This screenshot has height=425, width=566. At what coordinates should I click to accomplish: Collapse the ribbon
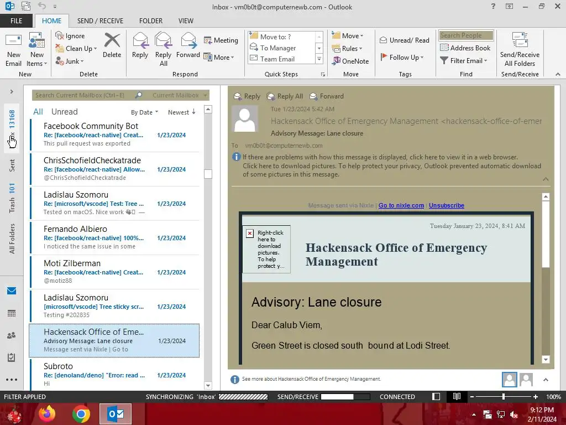pos(558,74)
